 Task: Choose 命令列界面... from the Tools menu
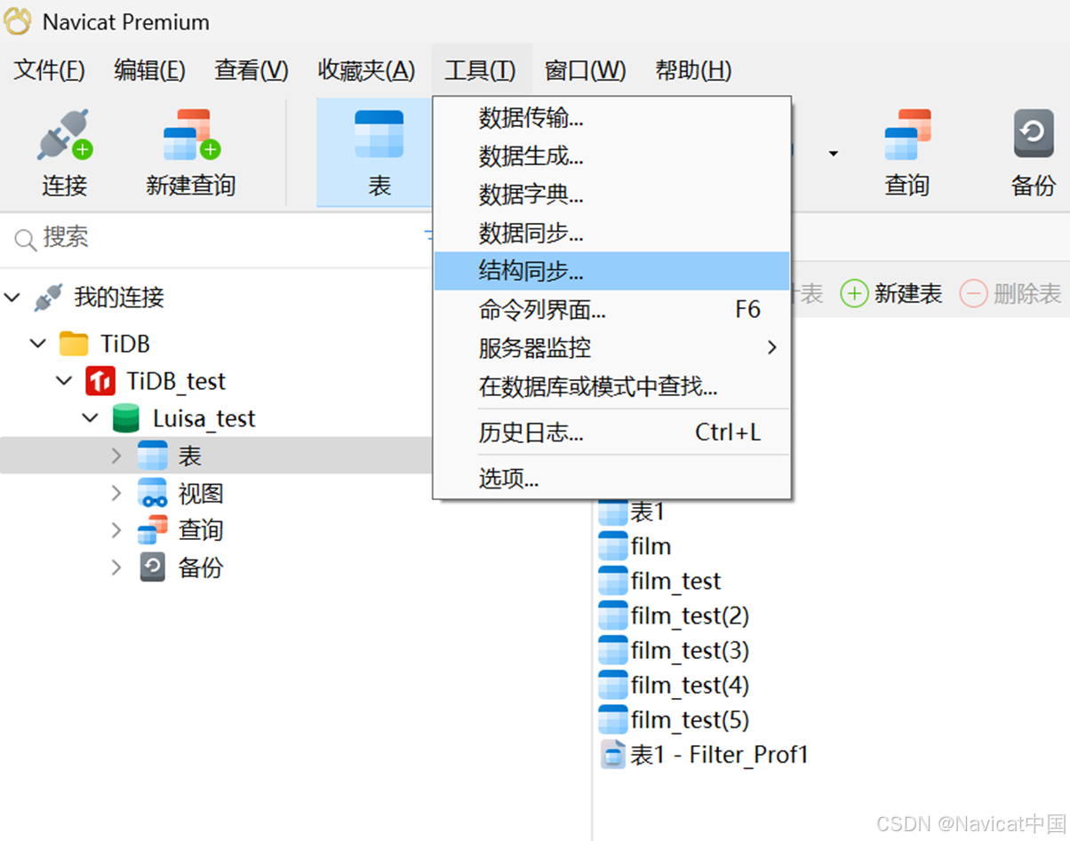click(612, 310)
